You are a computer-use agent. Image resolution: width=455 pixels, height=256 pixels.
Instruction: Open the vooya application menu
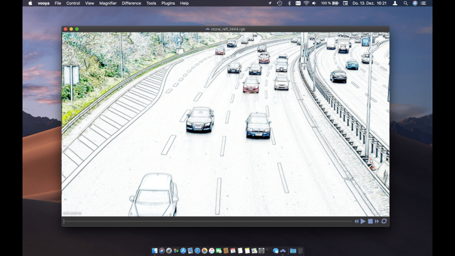tap(43, 3)
